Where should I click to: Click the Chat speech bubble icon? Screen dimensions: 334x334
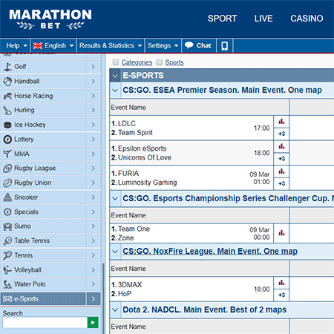189,45
